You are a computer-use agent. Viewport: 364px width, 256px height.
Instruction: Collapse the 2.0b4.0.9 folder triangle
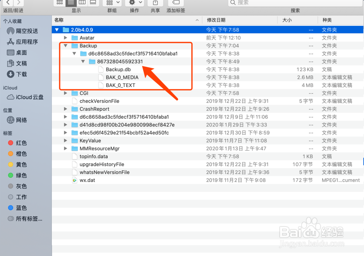[x=57, y=30]
